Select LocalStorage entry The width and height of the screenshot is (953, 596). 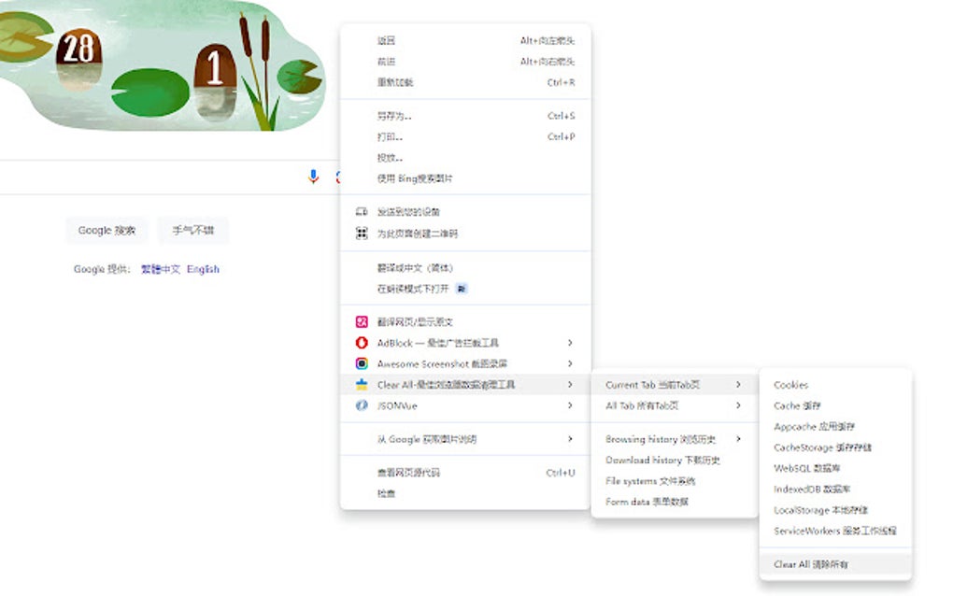835,510
